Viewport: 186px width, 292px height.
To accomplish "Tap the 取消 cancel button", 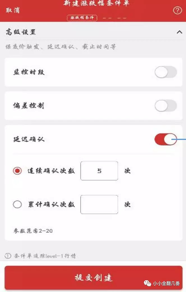I will pyautogui.click(x=13, y=10).
